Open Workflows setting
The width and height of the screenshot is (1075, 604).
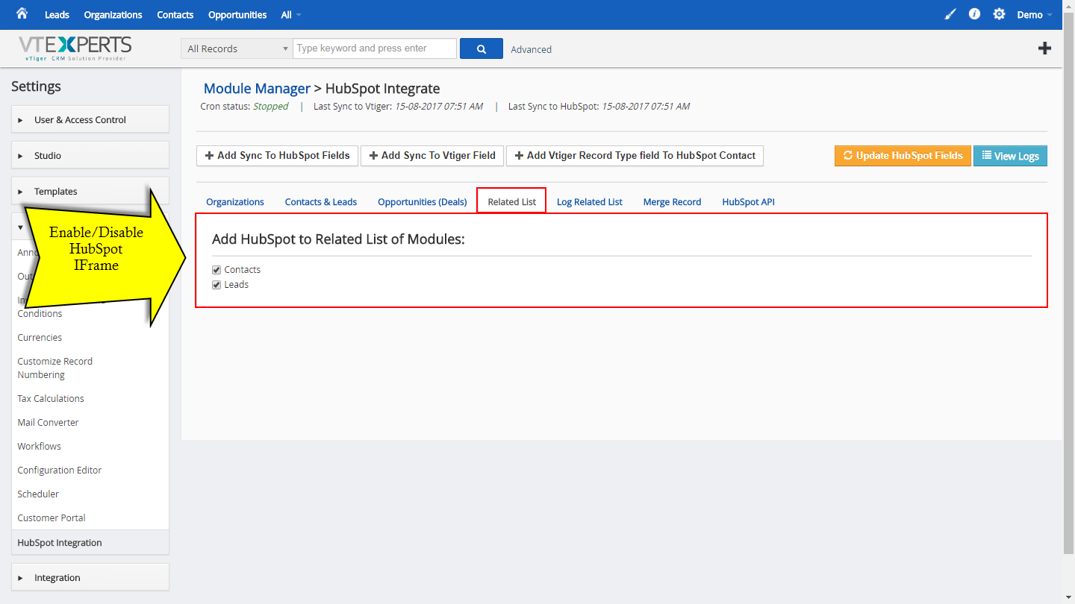pyautogui.click(x=39, y=446)
